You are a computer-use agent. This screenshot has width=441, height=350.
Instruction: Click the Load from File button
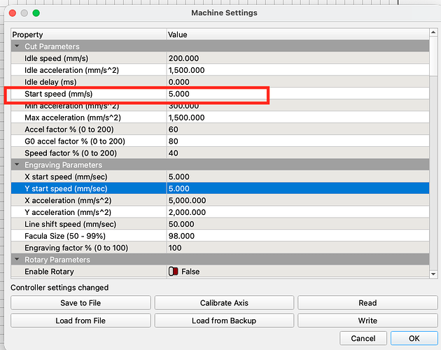click(x=80, y=321)
